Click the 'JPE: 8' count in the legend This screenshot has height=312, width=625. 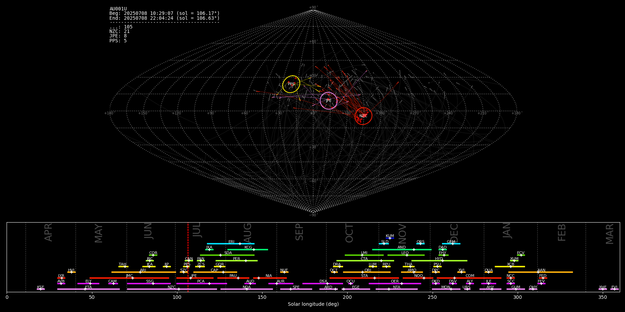(118, 36)
